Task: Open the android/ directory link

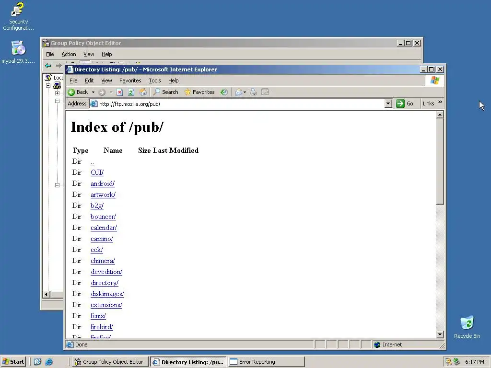Action: [x=103, y=184]
